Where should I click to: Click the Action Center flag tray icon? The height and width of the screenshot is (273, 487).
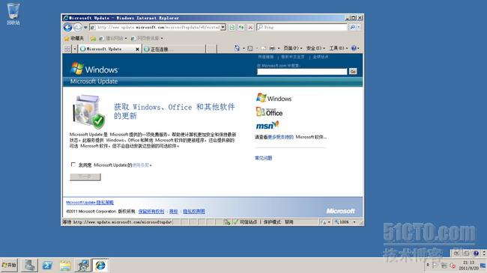[x=435, y=266]
